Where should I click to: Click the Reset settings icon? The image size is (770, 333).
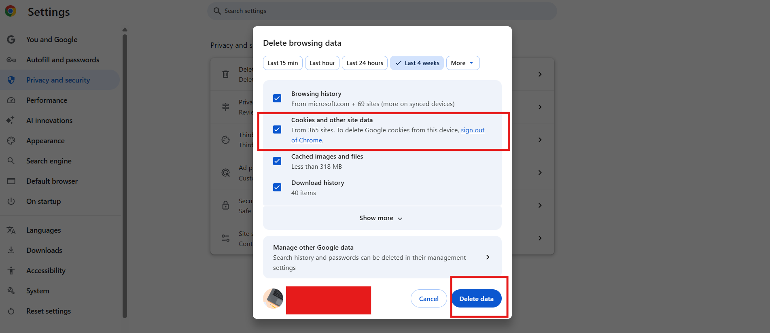click(11, 311)
